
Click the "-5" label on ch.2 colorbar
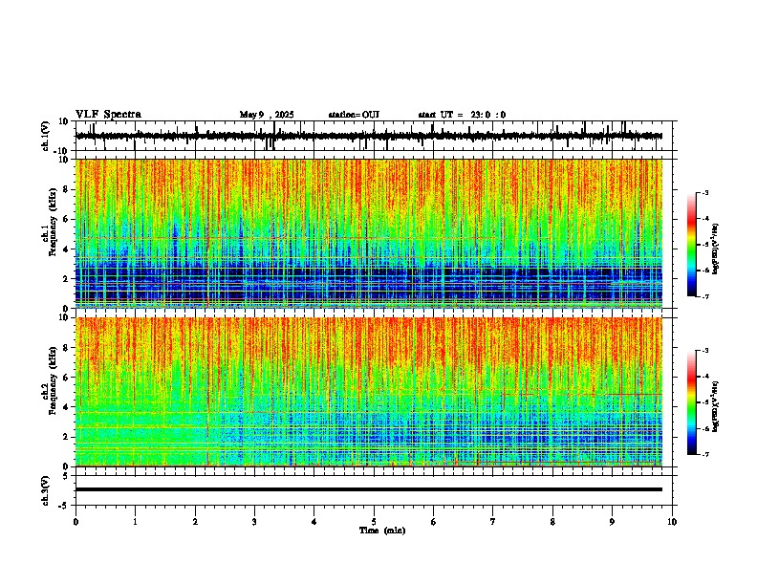click(705, 402)
